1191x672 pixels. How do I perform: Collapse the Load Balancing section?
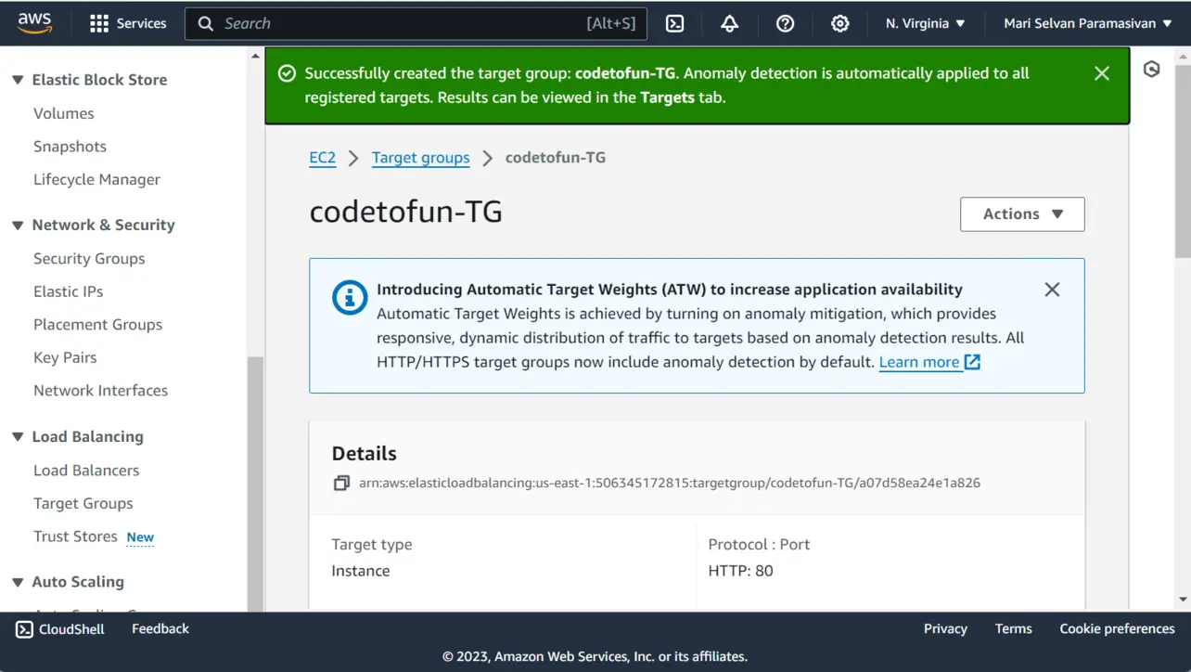click(x=18, y=436)
